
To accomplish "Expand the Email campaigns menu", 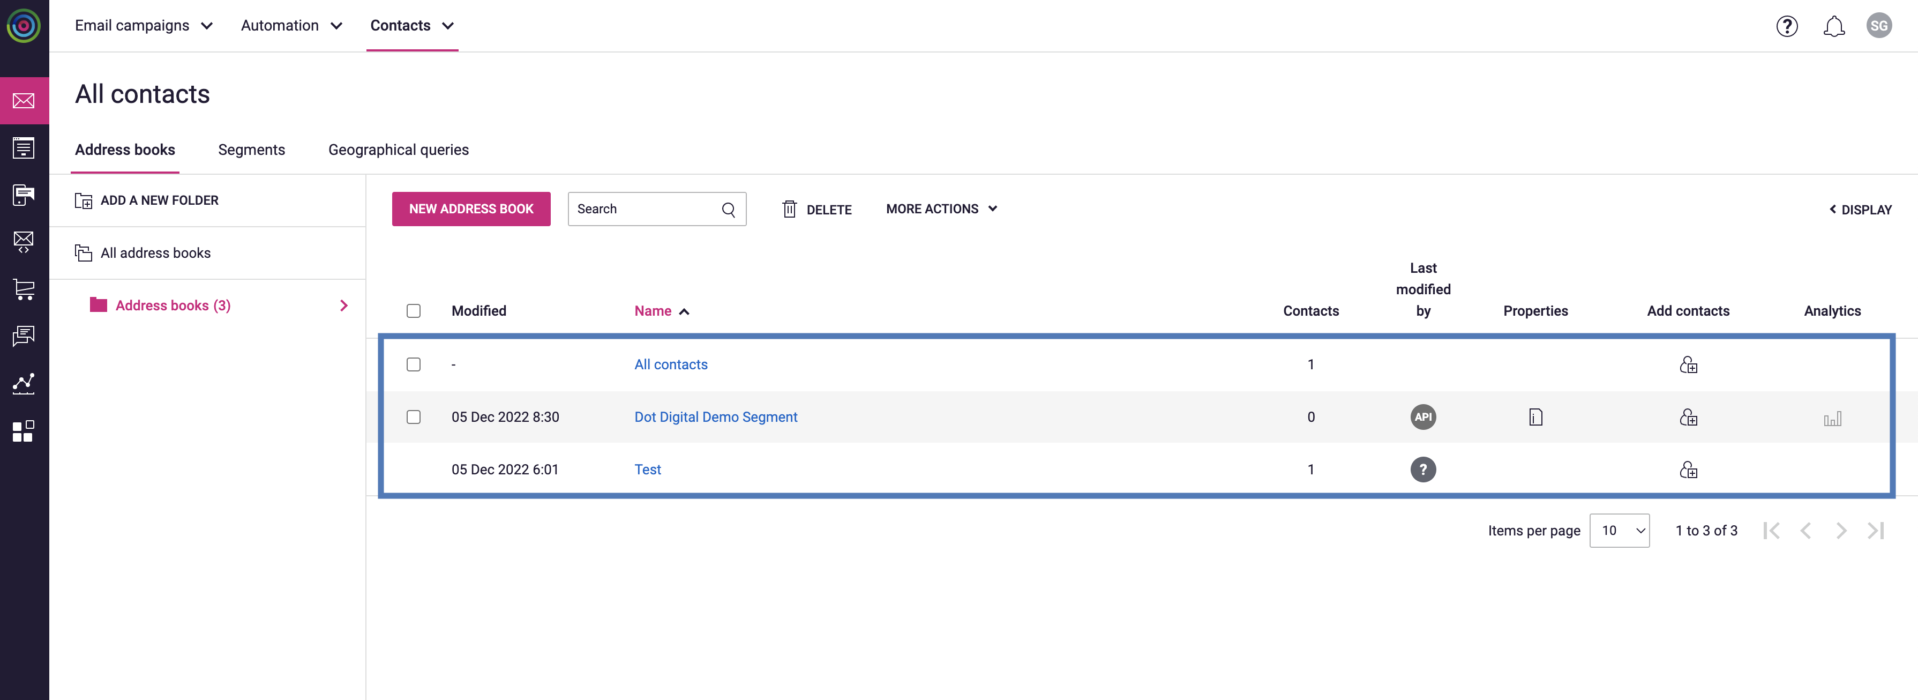I will tap(144, 26).
